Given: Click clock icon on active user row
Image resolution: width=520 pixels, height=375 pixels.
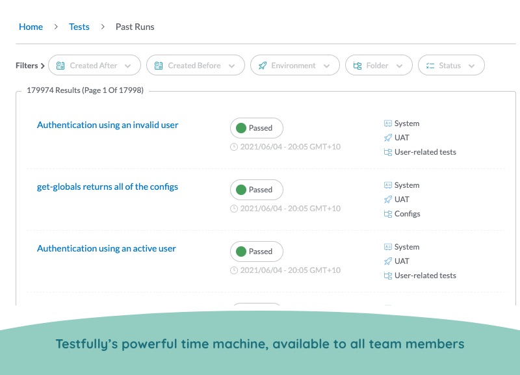Looking at the screenshot, I should coord(234,270).
